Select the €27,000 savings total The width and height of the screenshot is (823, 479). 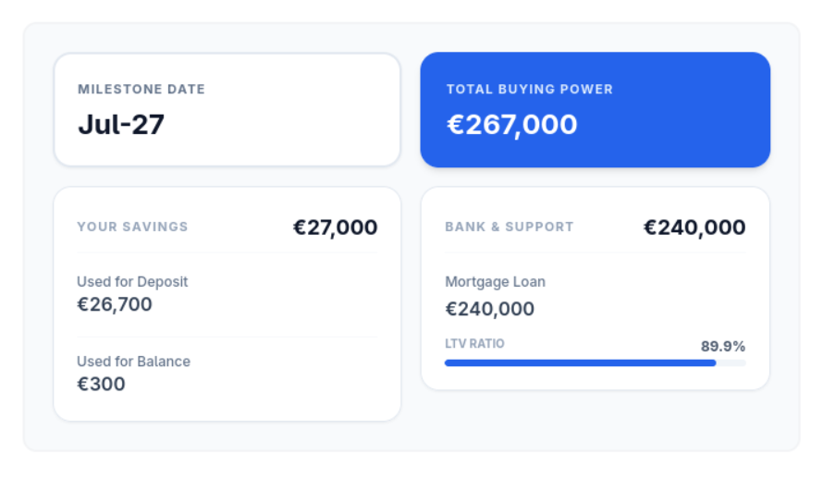pyautogui.click(x=335, y=227)
